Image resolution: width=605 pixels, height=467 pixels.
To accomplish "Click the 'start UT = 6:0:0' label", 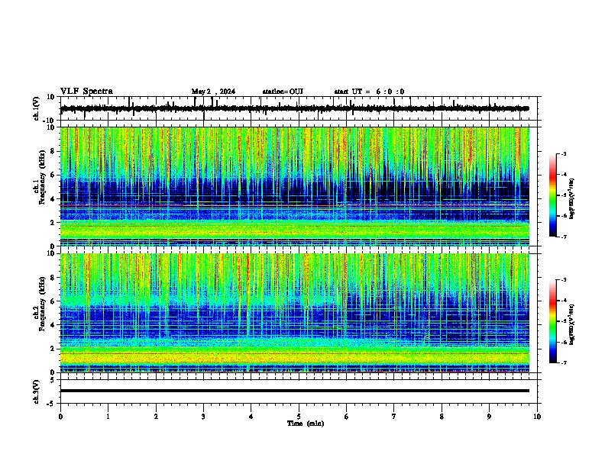I will coord(369,92).
